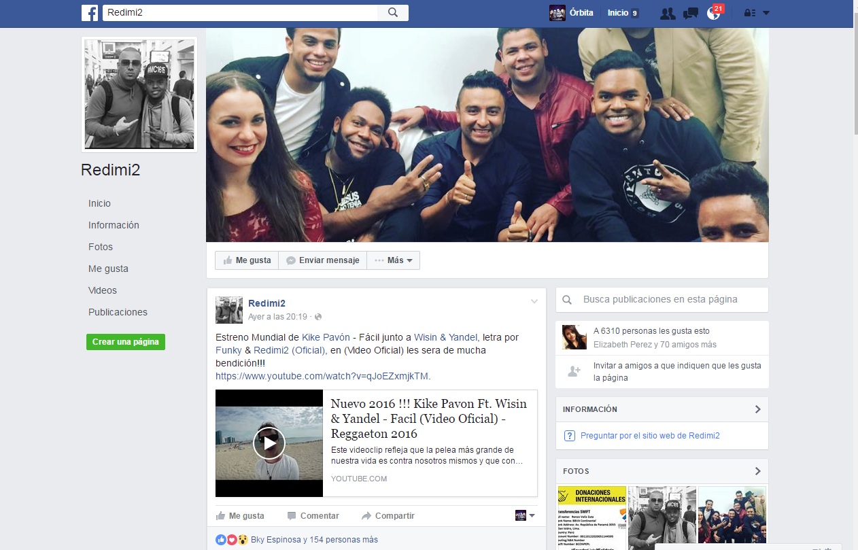Select Publicaciones in left sidebar
Screen dimensions: 858x550
pyautogui.click(x=118, y=312)
